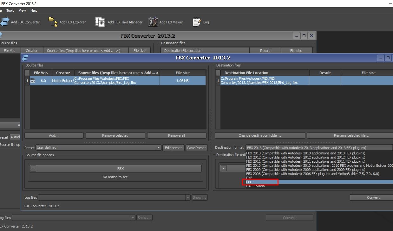Check the destination file row checkbox
The image size is (393, 231).
pyautogui.click(x=218, y=81)
